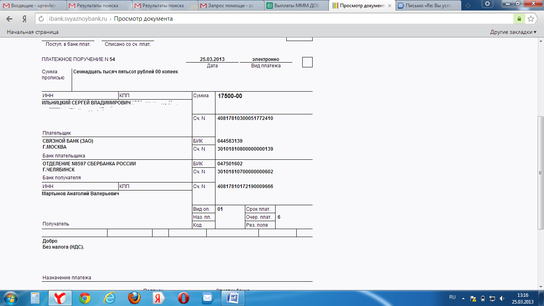Open Yandex Browser taskbar icon
The image size is (544, 306).
coord(60,298)
